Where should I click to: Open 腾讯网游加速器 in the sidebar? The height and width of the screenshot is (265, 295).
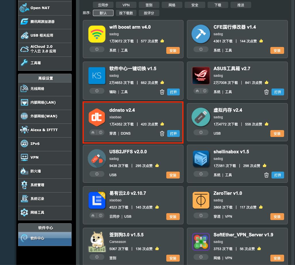click(x=45, y=22)
